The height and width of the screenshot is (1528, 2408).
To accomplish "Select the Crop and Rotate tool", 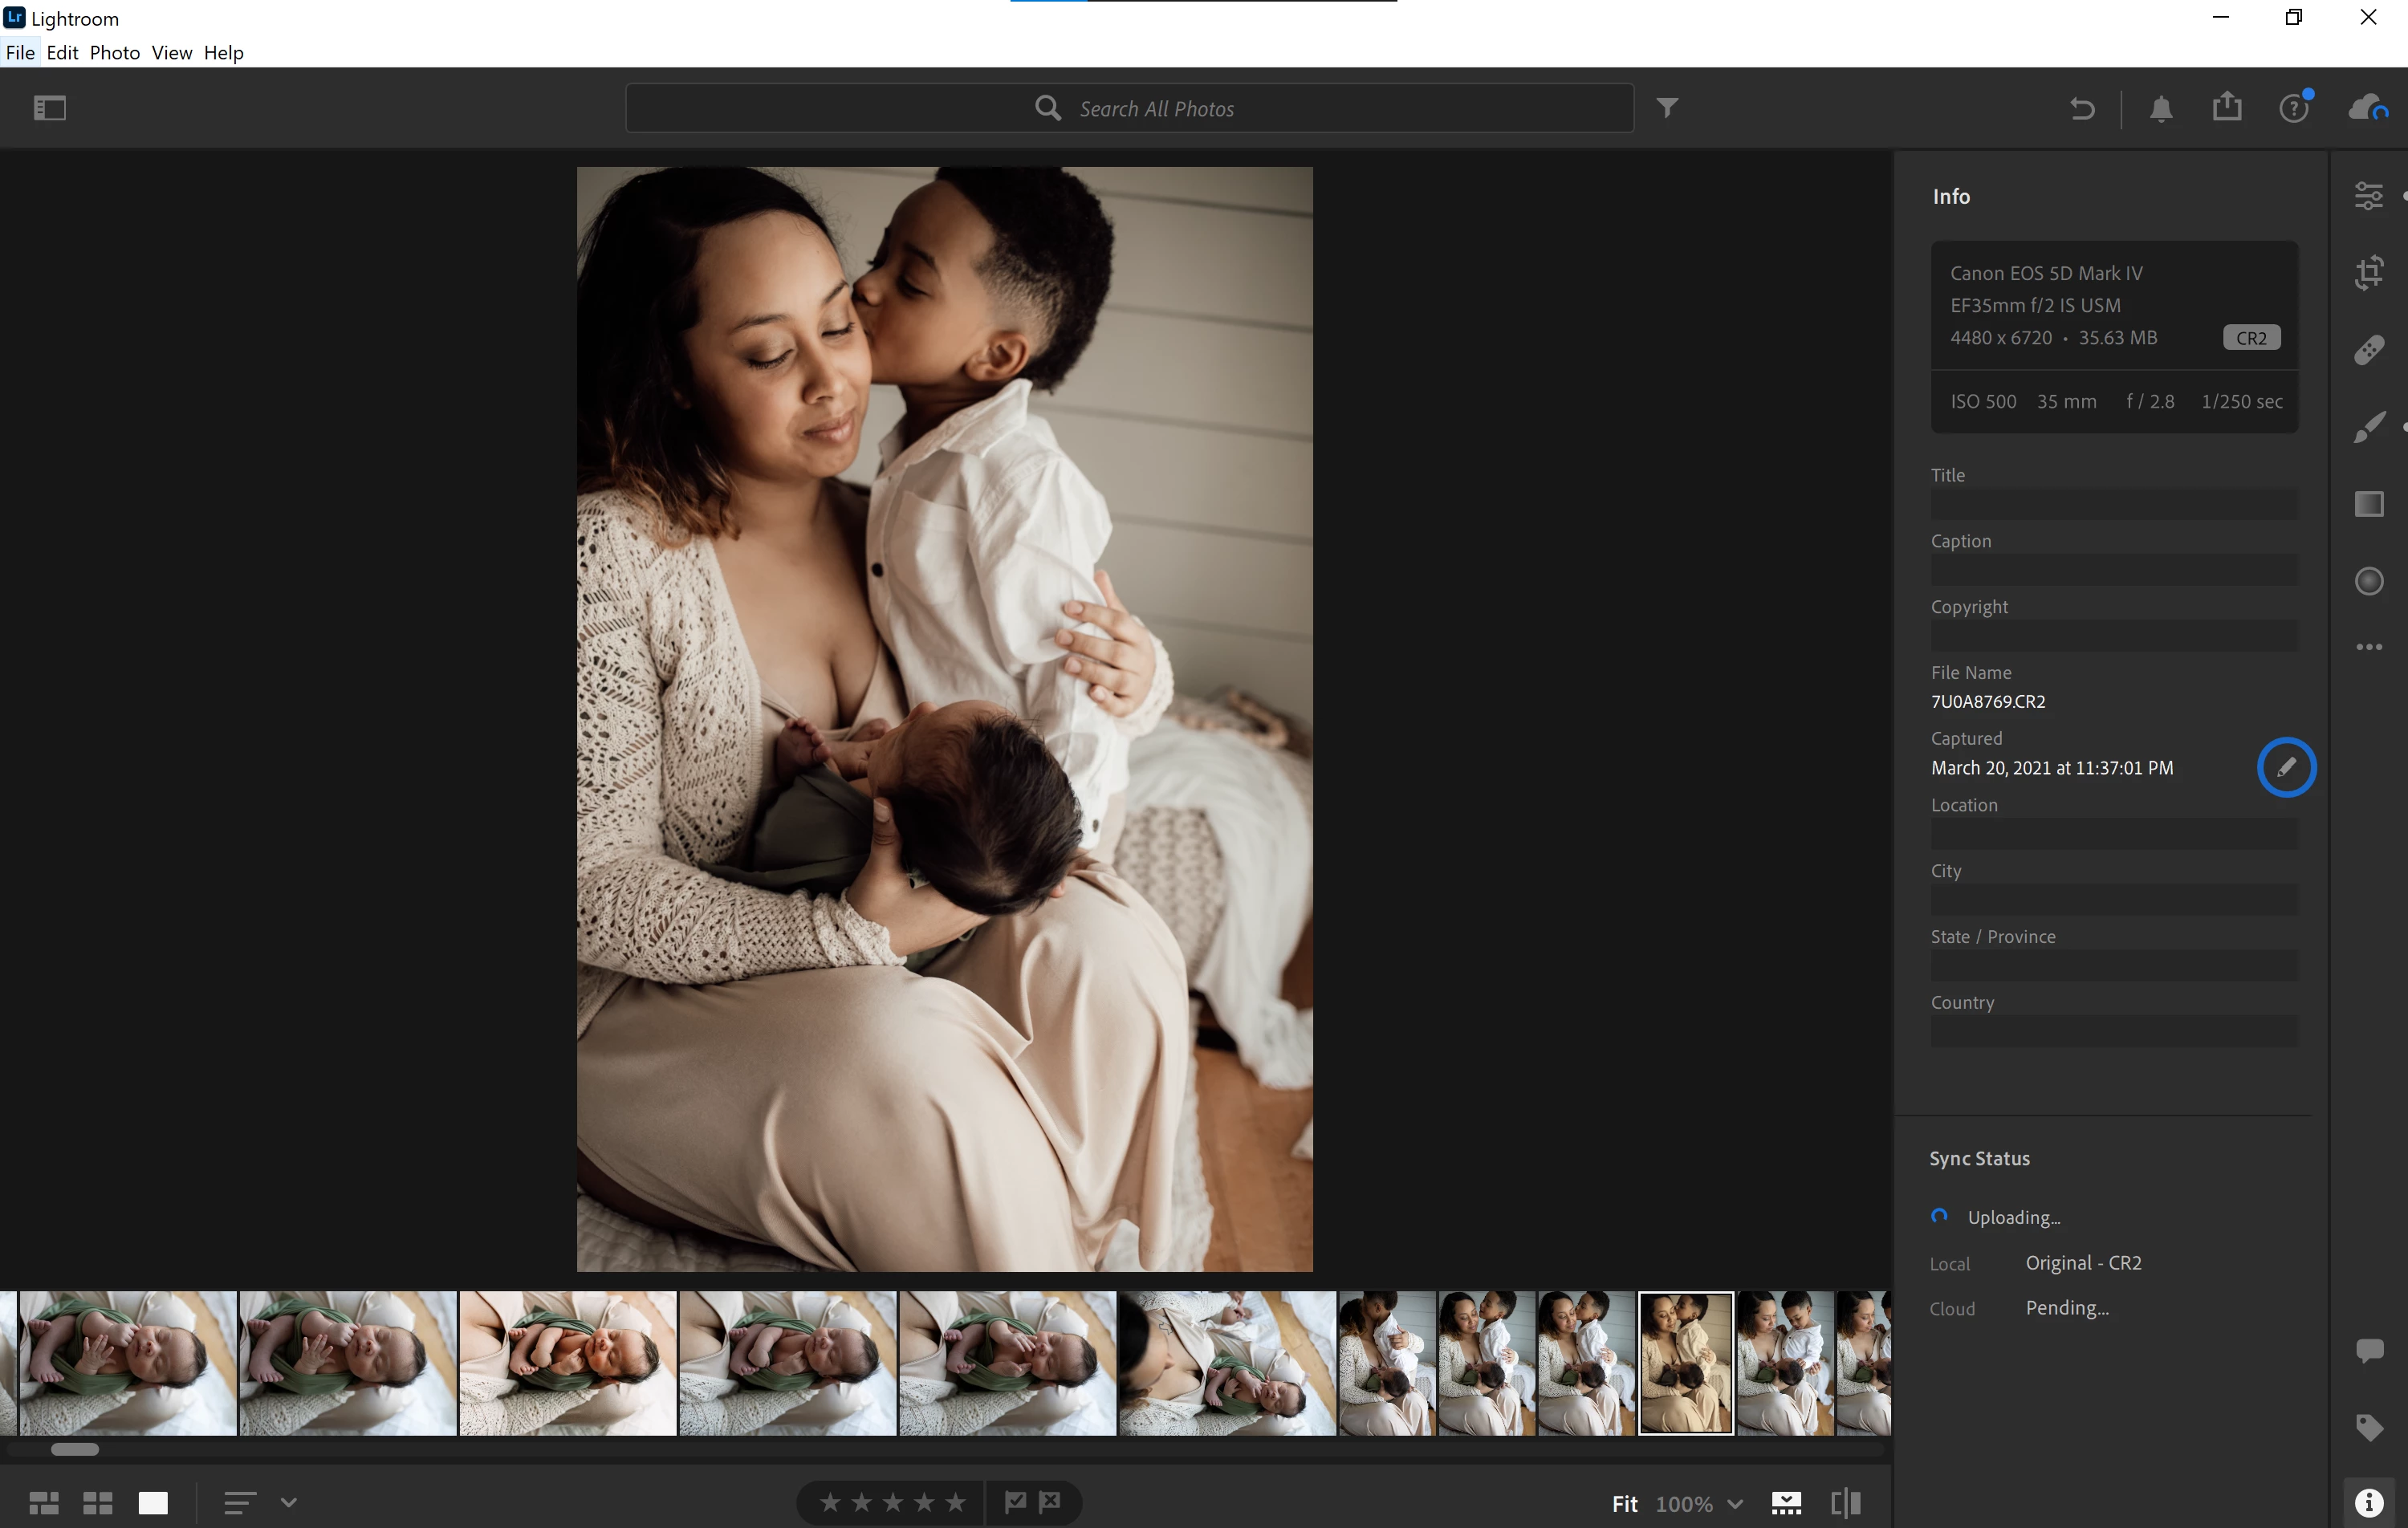I will (2368, 273).
